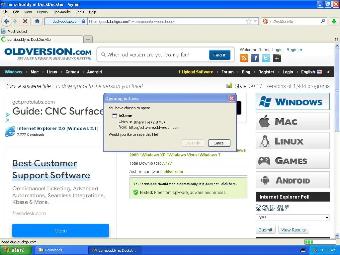Click Cancel in the download dialog

pyautogui.click(x=219, y=143)
